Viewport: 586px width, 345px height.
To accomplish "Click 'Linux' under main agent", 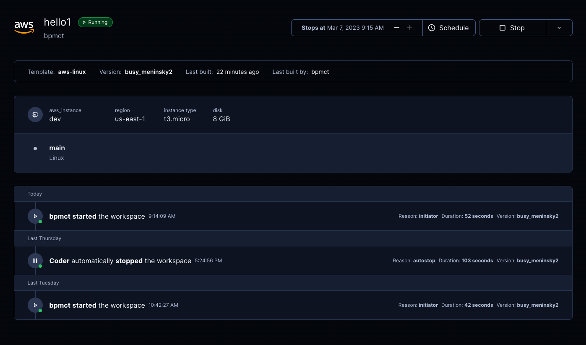I will (57, 158).
